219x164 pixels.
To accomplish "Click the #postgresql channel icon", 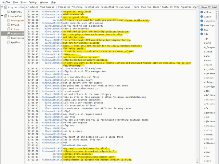I will pyautogui.click(x=9, y=38).
